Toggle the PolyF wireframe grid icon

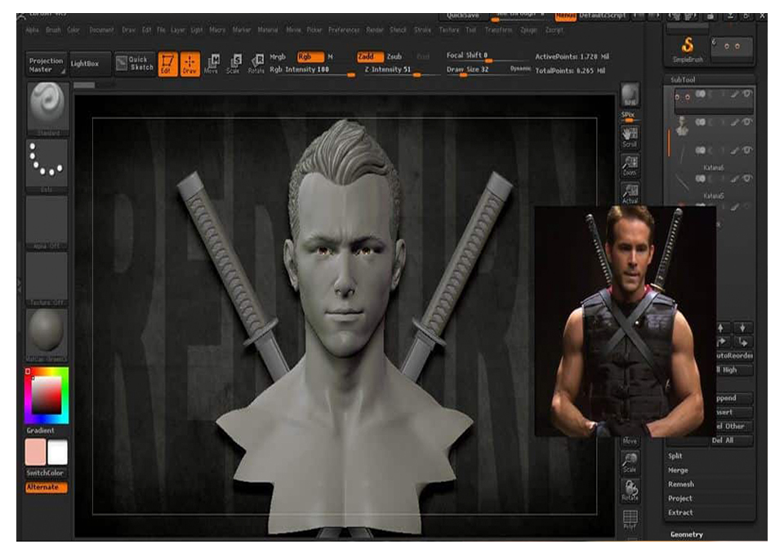coord(630,520)
